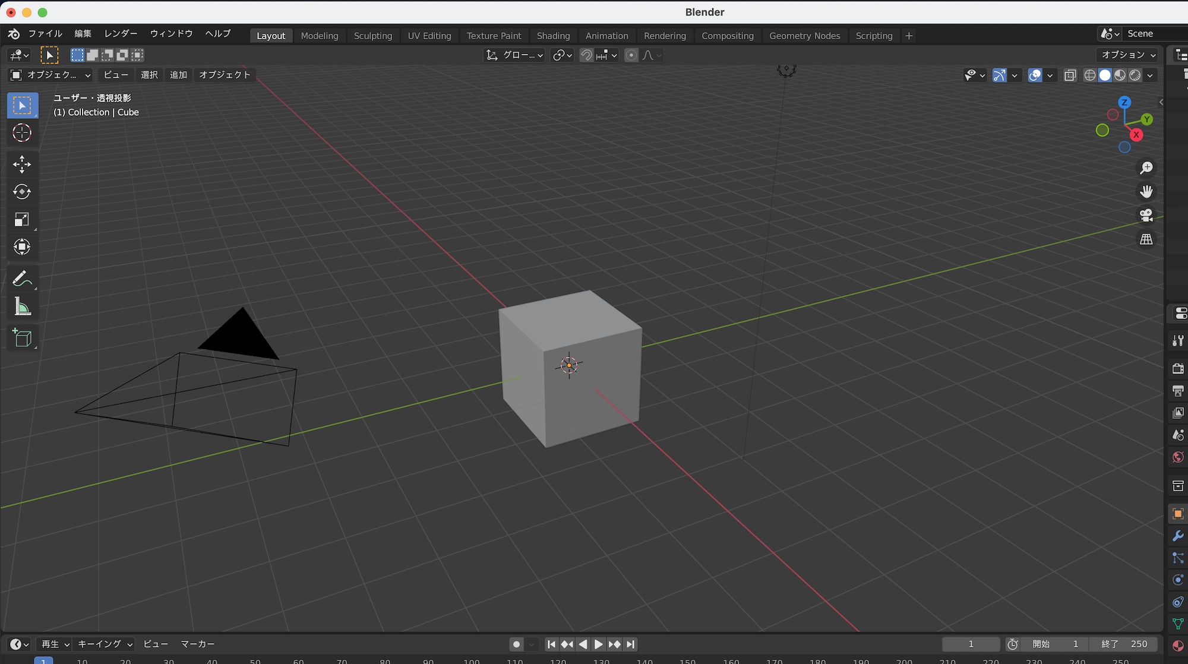Activate the Annotate pencil tool
The width and height of the screenshot is (1188, 664).
(x=22, y=279)
